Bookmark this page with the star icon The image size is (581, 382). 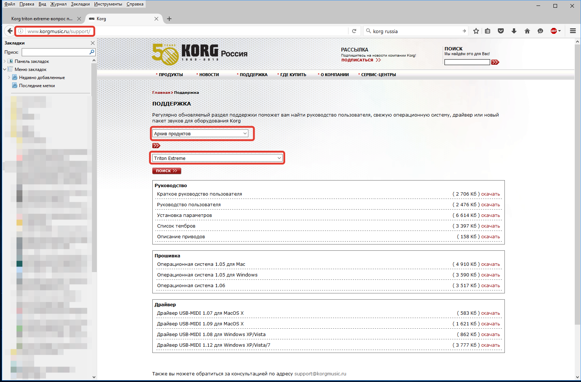point(476,31)
